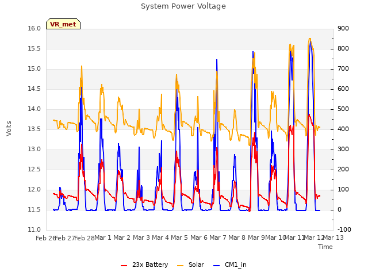Click the Mar 7 x-axis tick label
368x276 pixels.
[218, 237]
